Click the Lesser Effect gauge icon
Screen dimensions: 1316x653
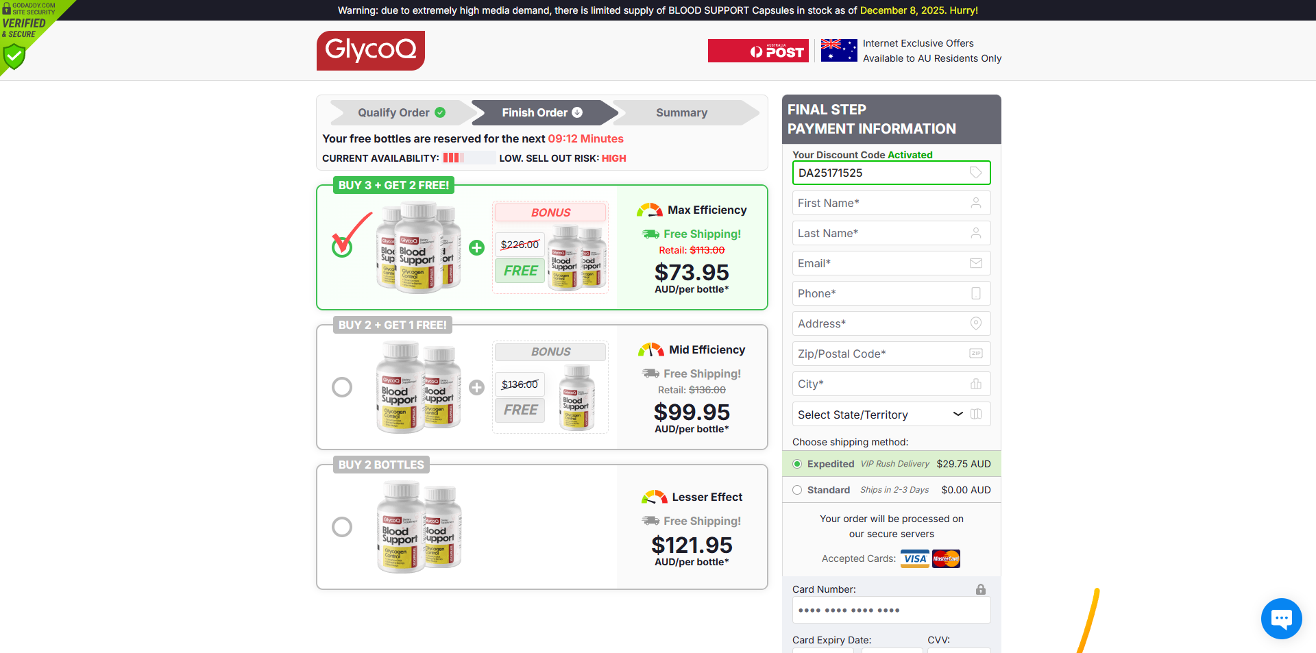click(x=655, y=497)
